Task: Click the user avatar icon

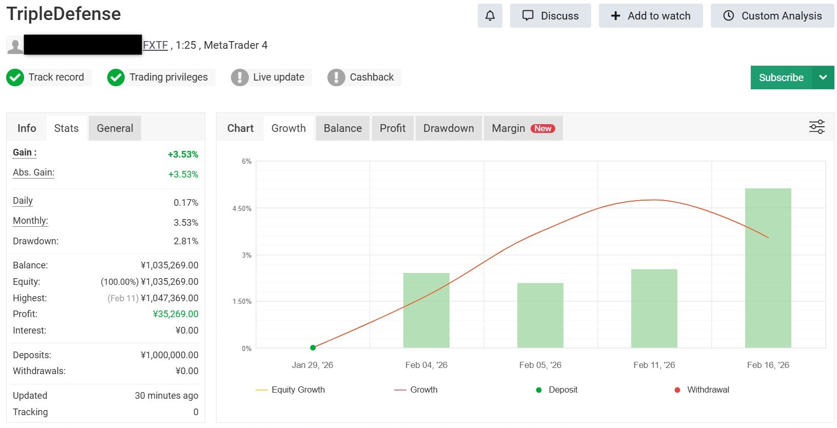Action: (15, 46)
